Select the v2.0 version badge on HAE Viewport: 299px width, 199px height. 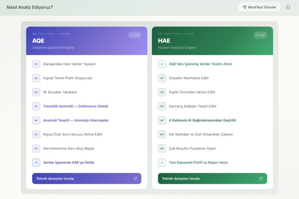click(x=260, y=35)
